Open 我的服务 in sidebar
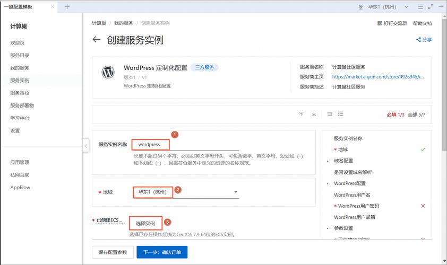 pyautogui.click(x=20, y=68)
